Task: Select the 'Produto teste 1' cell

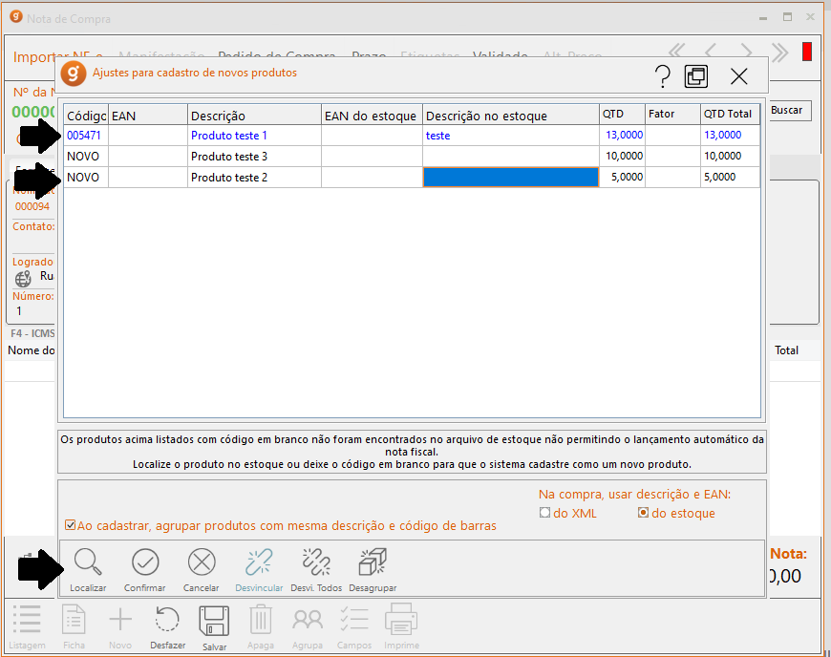Action: [254, 135]
